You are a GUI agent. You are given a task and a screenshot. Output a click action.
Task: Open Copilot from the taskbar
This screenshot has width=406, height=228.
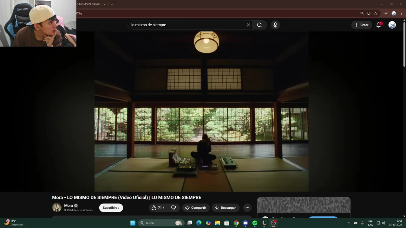click(208, 223)
